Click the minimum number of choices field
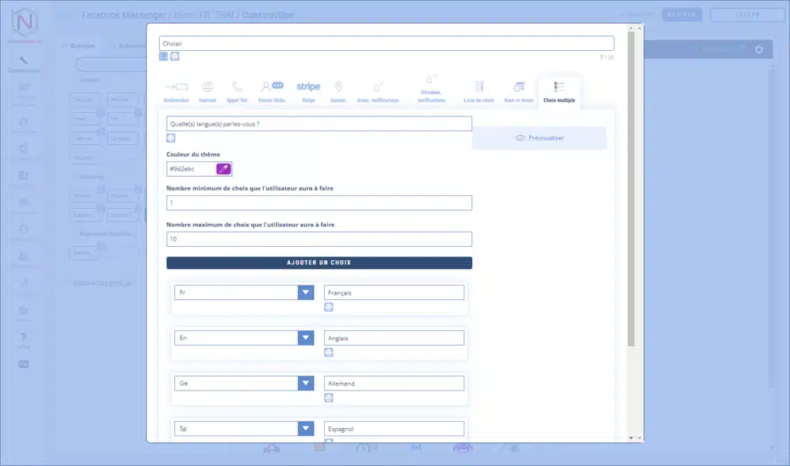This screenshot has height=466, width=790. 319,203
